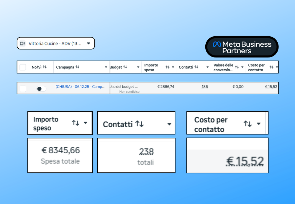Screen dimensions: 295x204
Task: Open the Budget column dropdown arrow
Action: (x=138, y=67)
